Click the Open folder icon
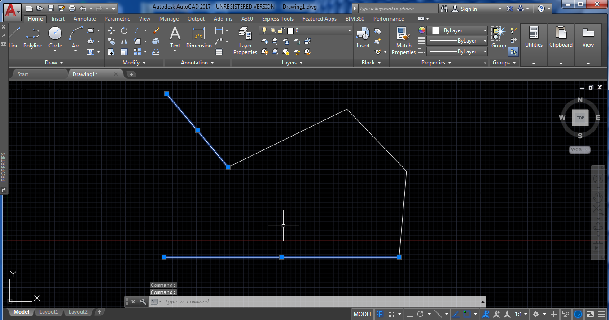This screenshot has height=320, width=609. point(40,8)
